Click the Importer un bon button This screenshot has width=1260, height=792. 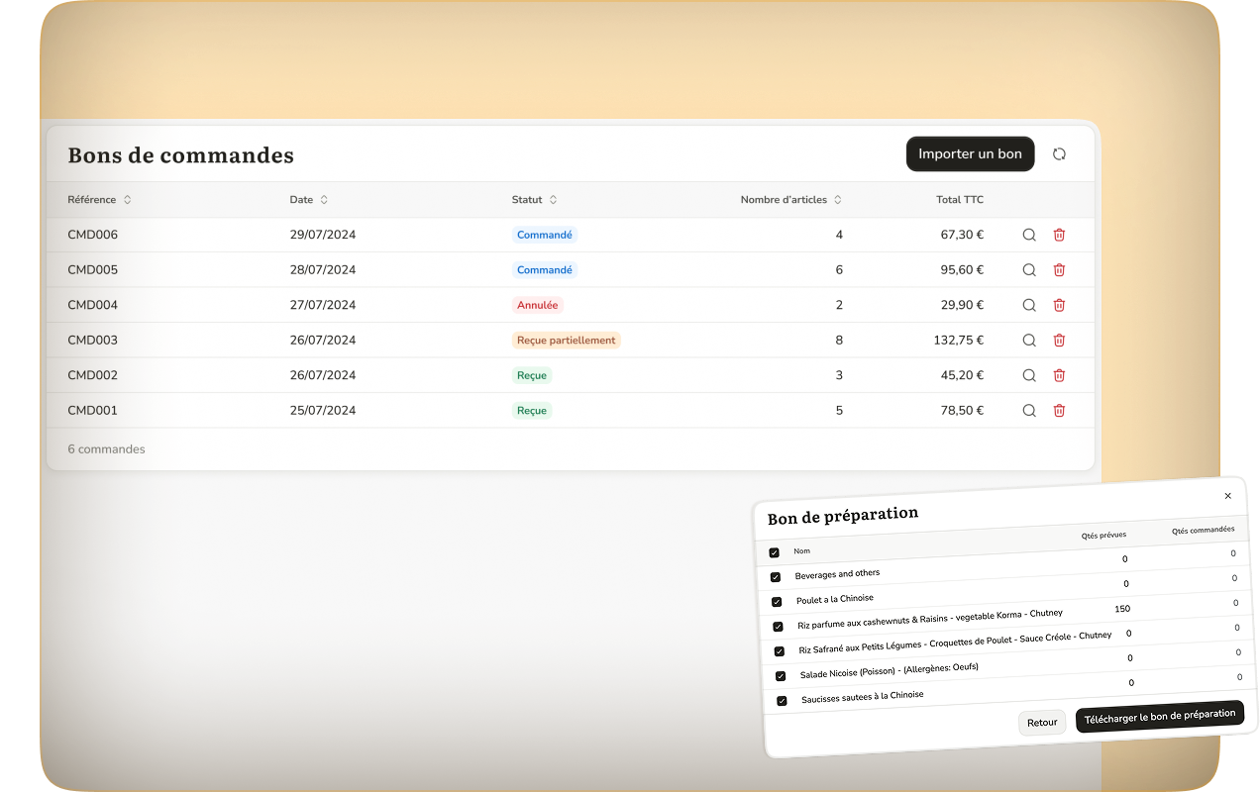(x=970, y=154)
